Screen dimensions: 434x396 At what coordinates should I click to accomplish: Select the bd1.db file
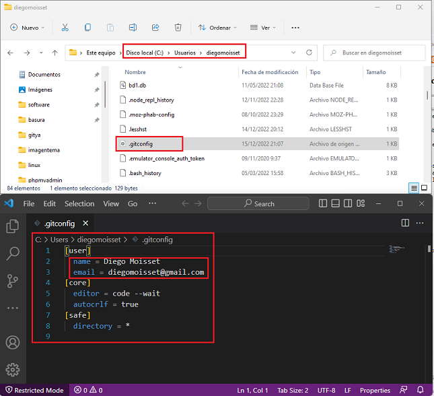pos(137,86)
